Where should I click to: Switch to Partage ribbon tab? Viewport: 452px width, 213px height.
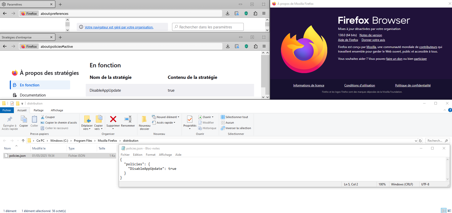pyautogui.click(x=38, y=110)
